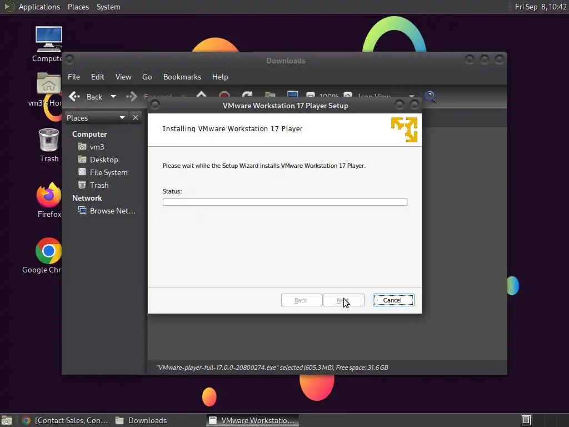Click the VMware logo in the setup header

coord(404,129)
